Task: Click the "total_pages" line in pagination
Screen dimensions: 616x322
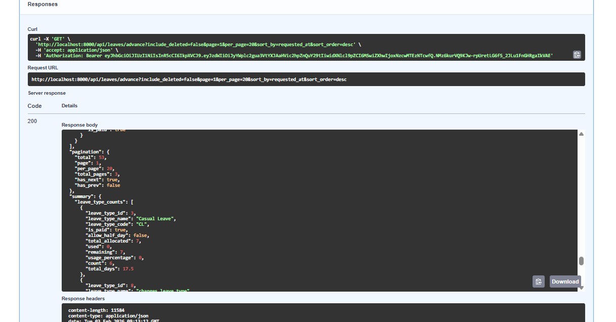Action: [97, 174]
